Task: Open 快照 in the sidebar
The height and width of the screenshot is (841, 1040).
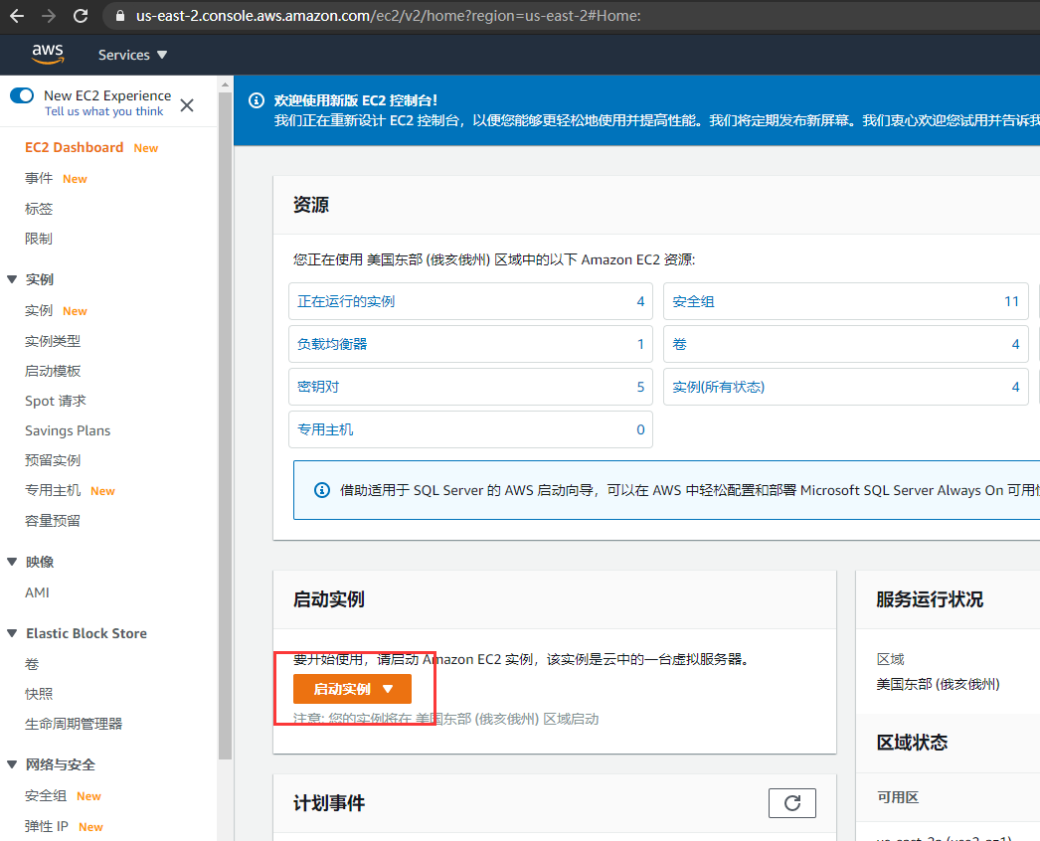Action: (39, 694)
